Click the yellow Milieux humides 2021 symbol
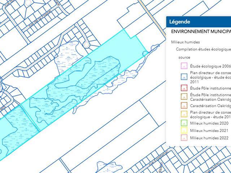The height and width of the screenshot is (173, 231). coord(183,130)
